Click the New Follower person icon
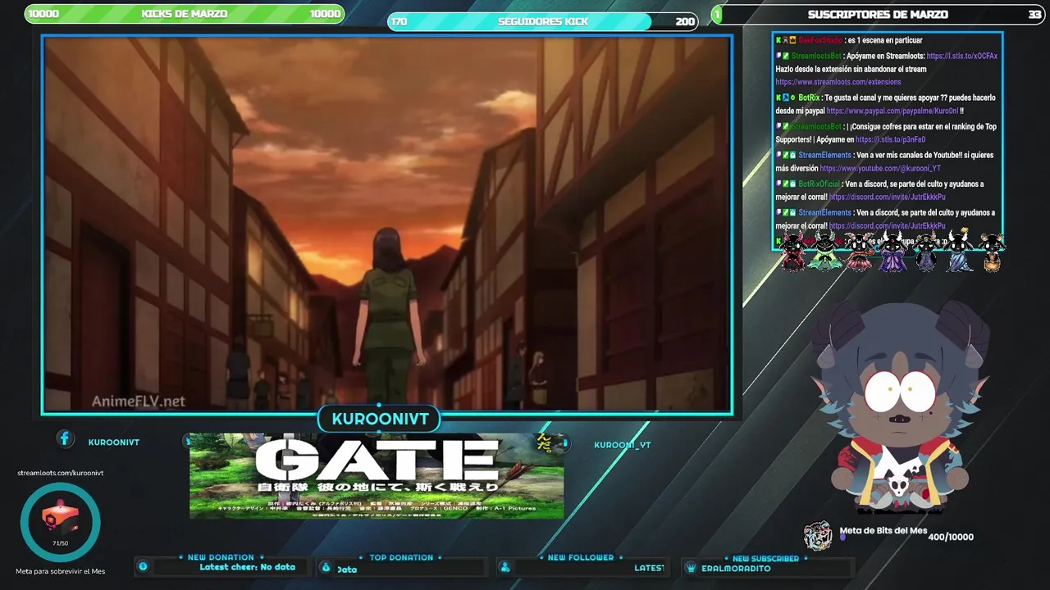 tap(505, 567)
